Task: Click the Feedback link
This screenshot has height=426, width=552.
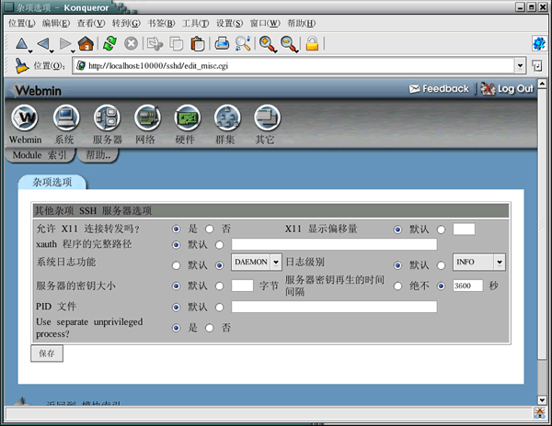Action: point(440,89)
